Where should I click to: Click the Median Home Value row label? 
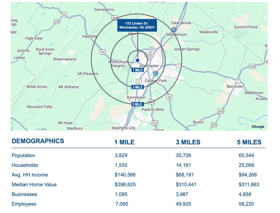tap(34, 184)
